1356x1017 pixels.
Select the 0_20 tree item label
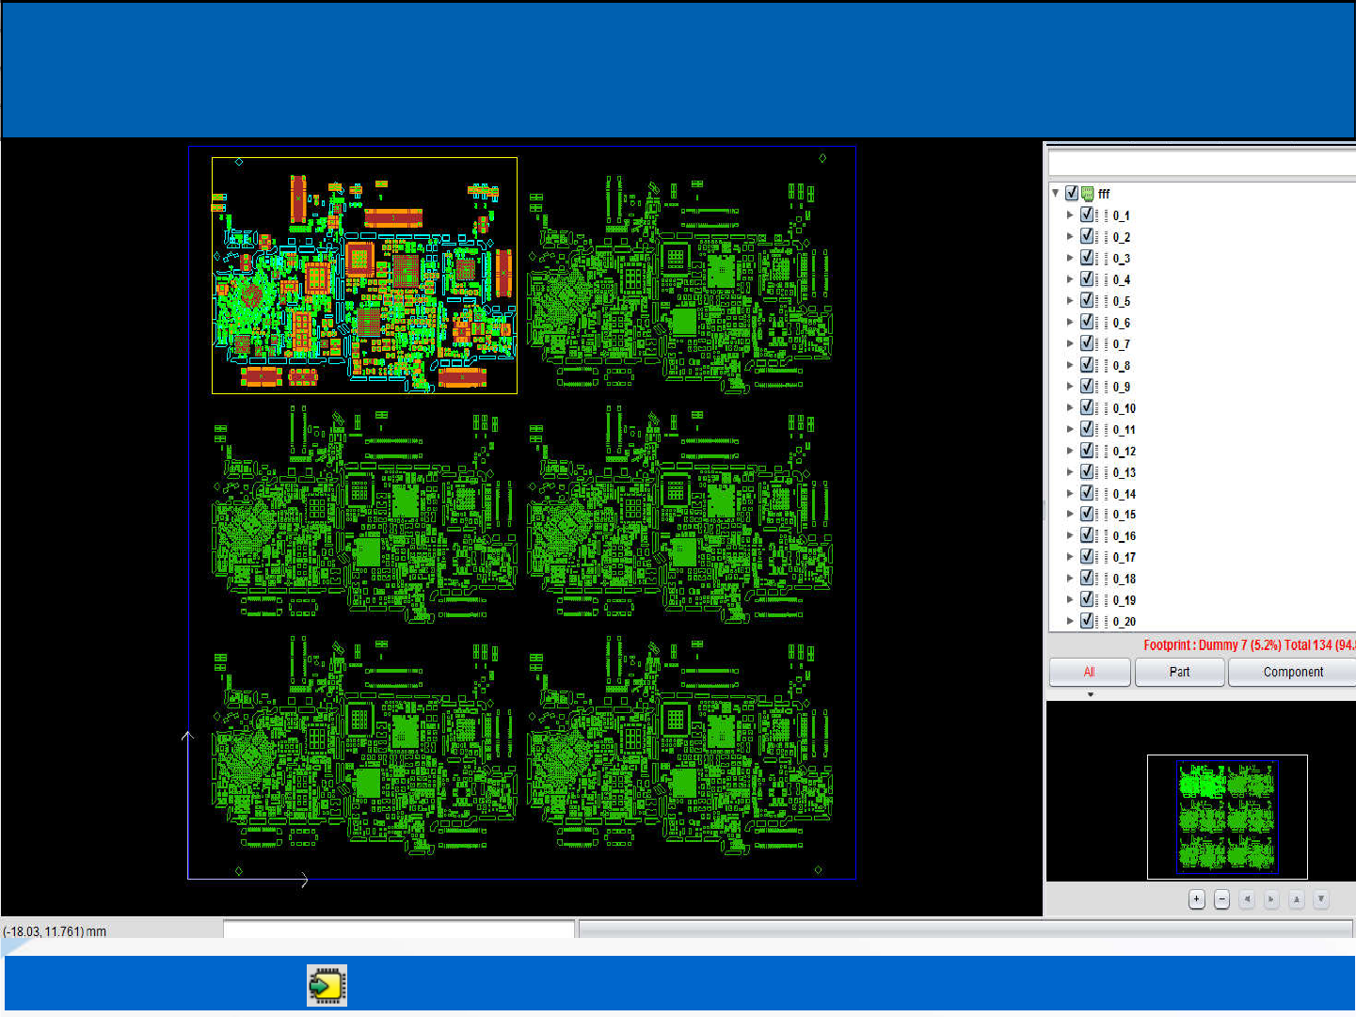click(1124, 622)
